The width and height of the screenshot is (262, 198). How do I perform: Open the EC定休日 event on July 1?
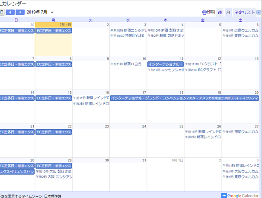[x=54, y=31]
